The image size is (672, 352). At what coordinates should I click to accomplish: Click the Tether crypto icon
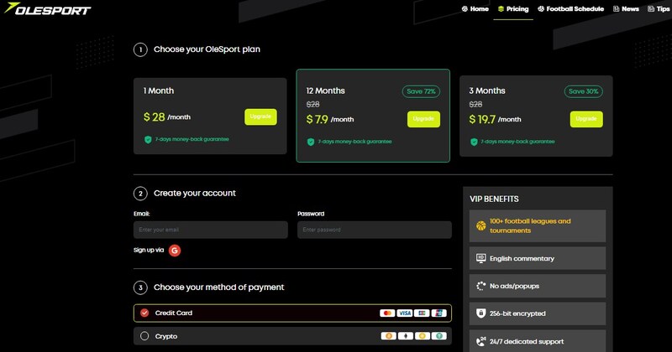[x=439, y=336]
